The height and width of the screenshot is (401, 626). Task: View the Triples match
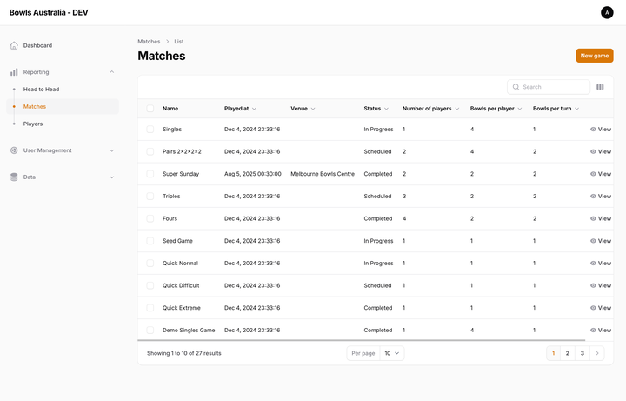tap(601, 197)
